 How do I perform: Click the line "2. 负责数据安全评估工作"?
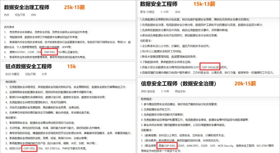coord(156,110)
